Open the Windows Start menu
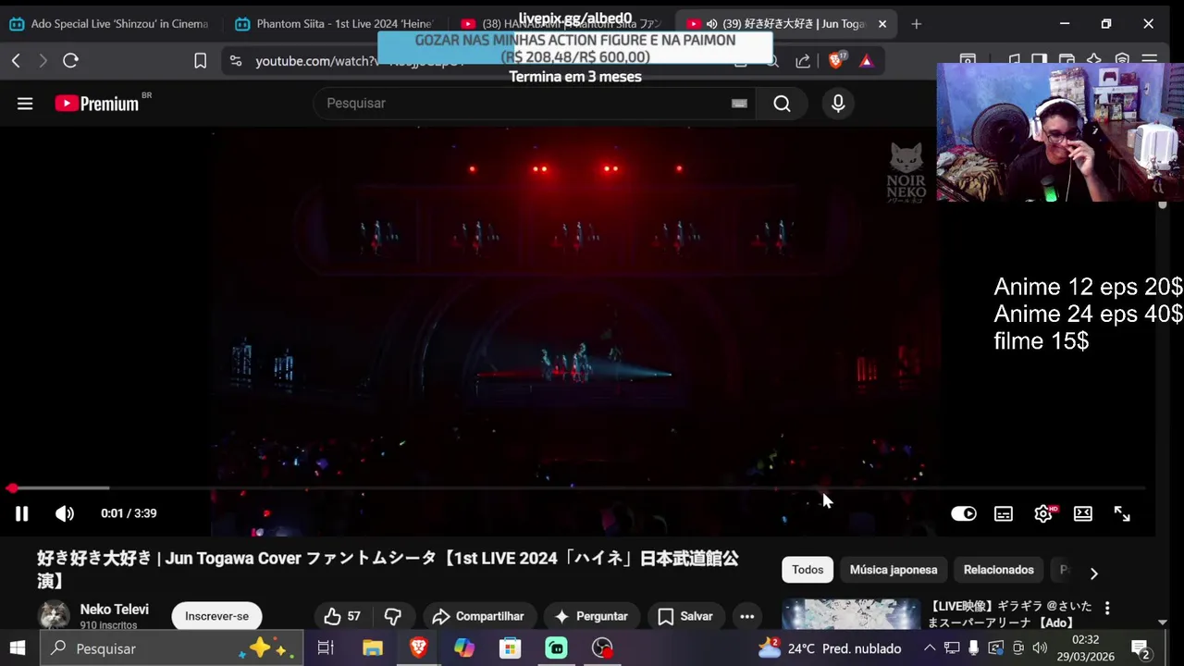The width and height of the screenshot is (1184, 666). 17,648
